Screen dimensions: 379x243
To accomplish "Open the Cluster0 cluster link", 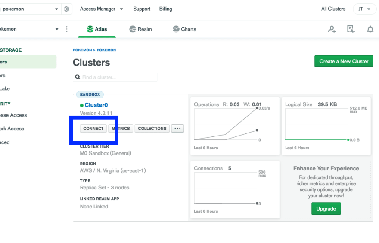I will [96, 105].
